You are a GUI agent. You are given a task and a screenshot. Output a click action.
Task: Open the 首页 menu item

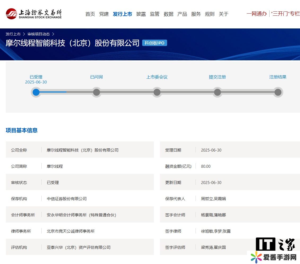pos(90,14)
